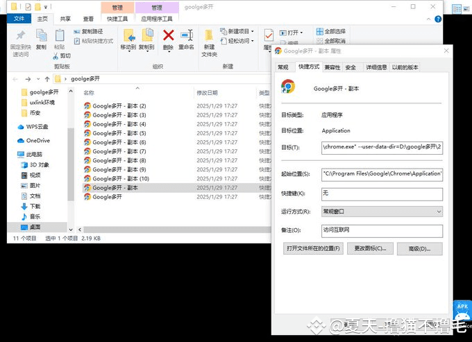Click the Rename icon

click(187, 35)
